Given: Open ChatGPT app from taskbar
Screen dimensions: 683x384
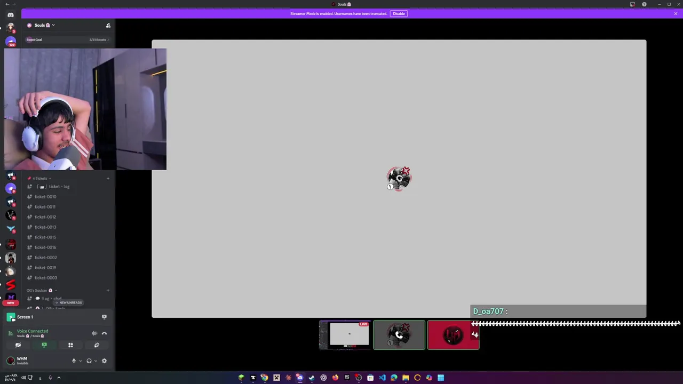Looking at the screenshot, I should [x=323, y=378].
